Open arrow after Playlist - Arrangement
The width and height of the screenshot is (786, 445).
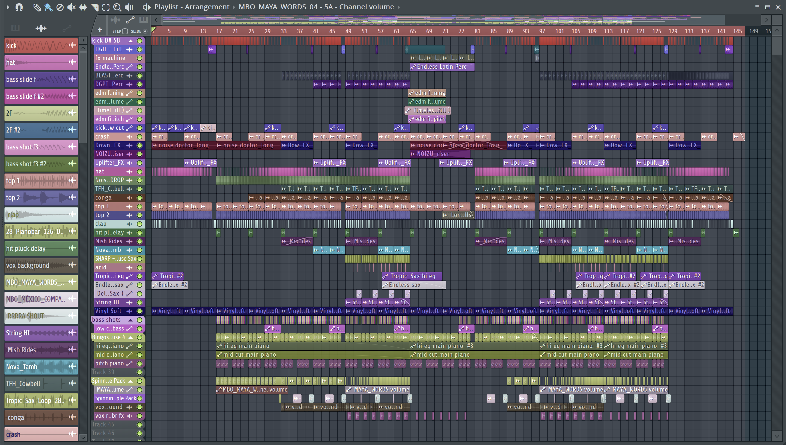pos(234,7)
